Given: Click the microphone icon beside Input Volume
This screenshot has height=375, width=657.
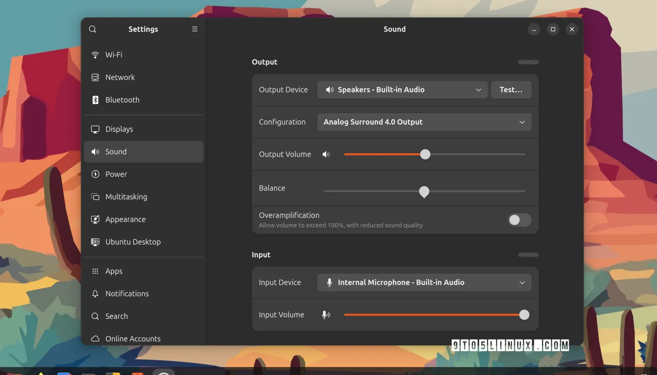Looking at the screenshot, I should pos(326,315).
